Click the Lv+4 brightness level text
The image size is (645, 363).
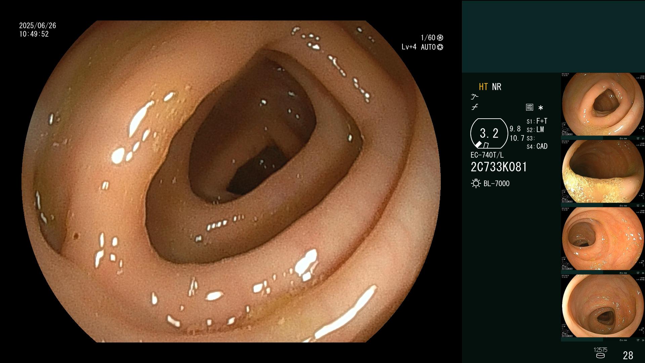click(x=409, y=47)
